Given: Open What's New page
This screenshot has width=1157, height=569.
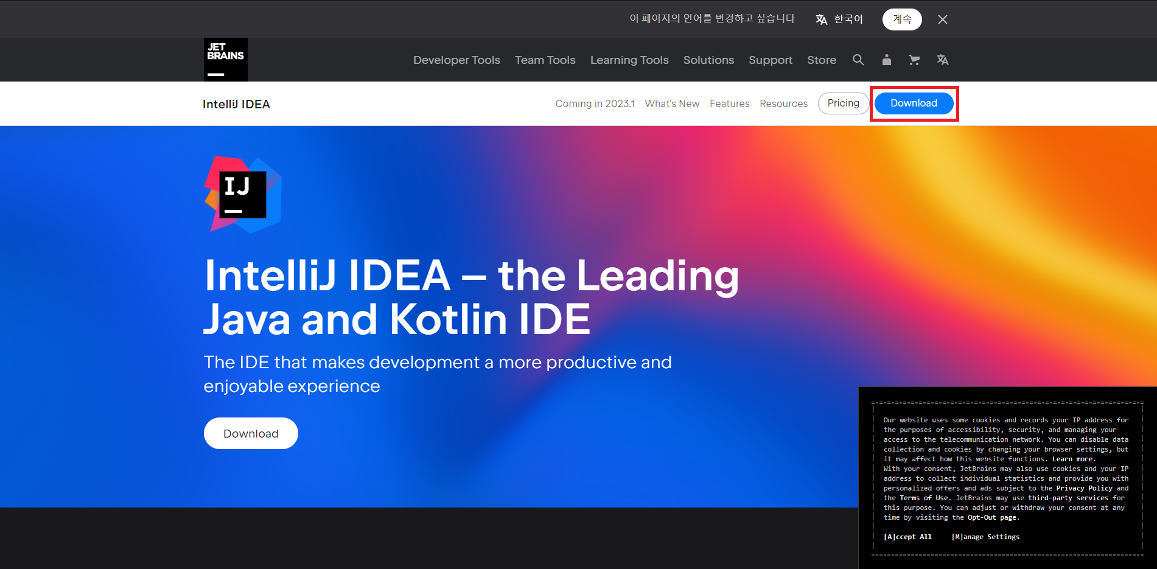Looking at the screenshot, I should pyautogui.click(x=672, y=103).
